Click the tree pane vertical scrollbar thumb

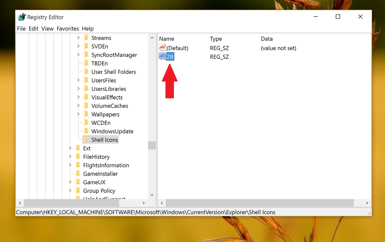click(152, 145)
